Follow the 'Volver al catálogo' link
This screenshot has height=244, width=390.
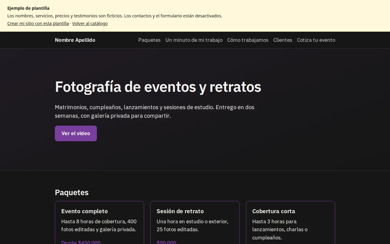90,23
